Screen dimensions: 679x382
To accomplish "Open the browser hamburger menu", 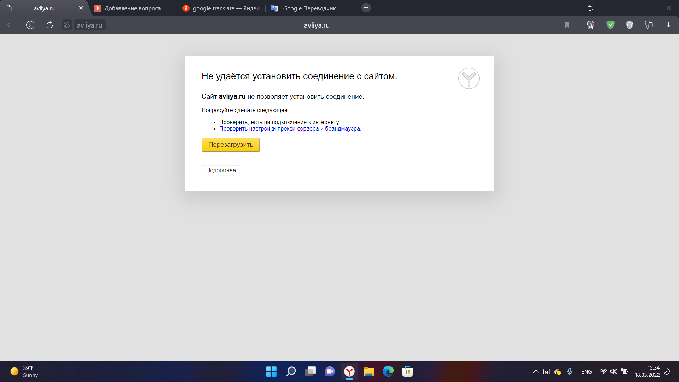I will tap(610, 8).
